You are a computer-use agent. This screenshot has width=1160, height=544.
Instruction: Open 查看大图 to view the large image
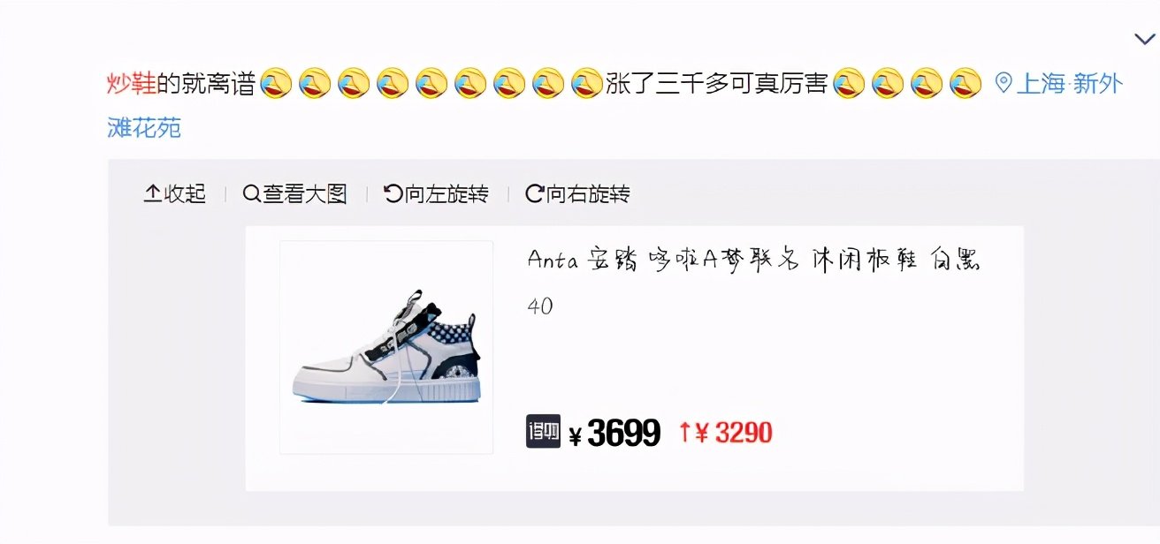click(x=295, y=193)
